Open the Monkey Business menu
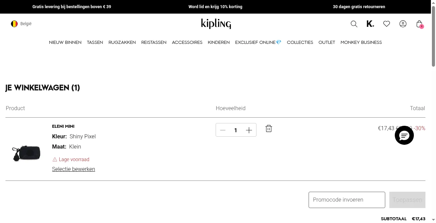 pos(361,42)
